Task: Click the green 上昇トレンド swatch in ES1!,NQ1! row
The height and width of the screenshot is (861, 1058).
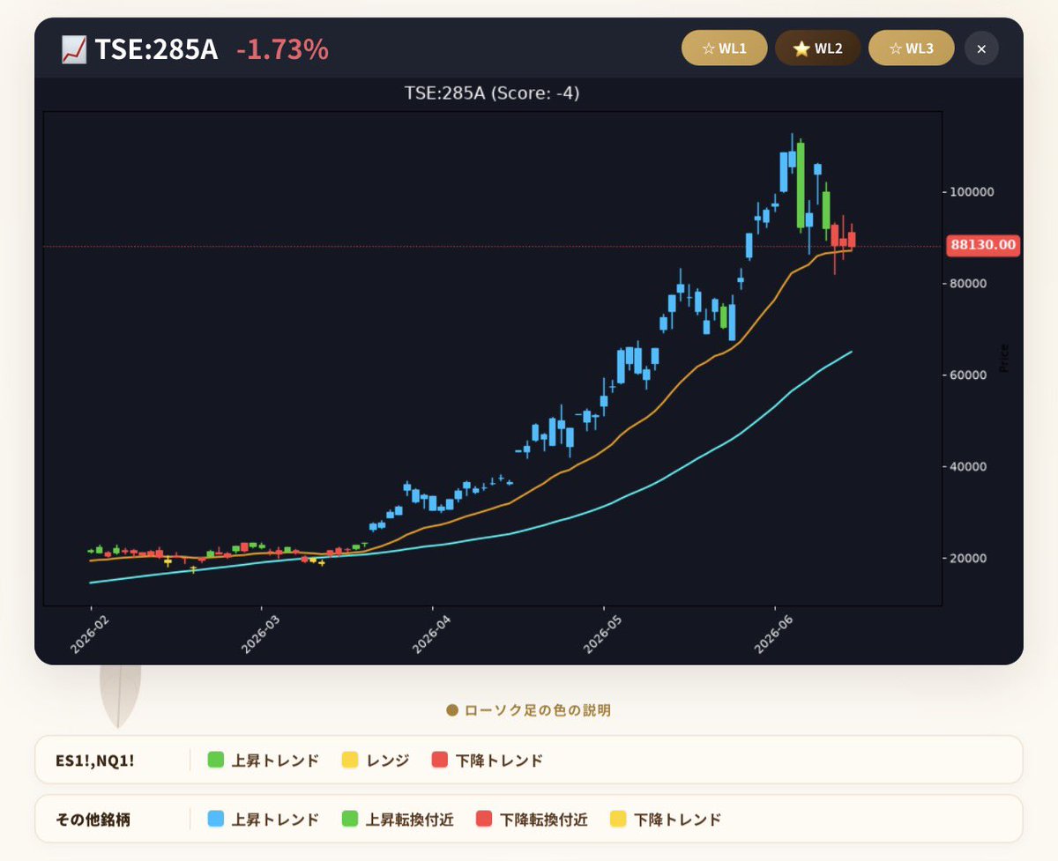Action: pos(216,760)
